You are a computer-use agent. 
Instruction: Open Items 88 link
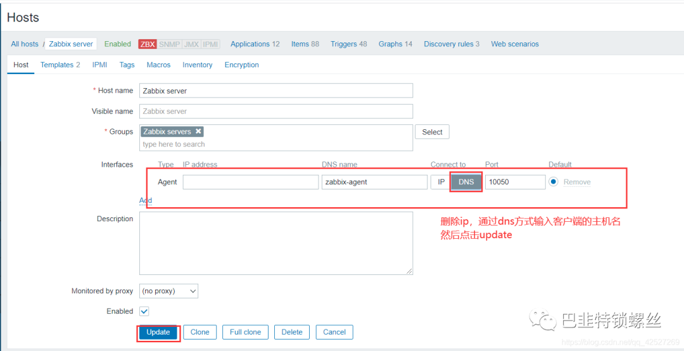(305, 44)
